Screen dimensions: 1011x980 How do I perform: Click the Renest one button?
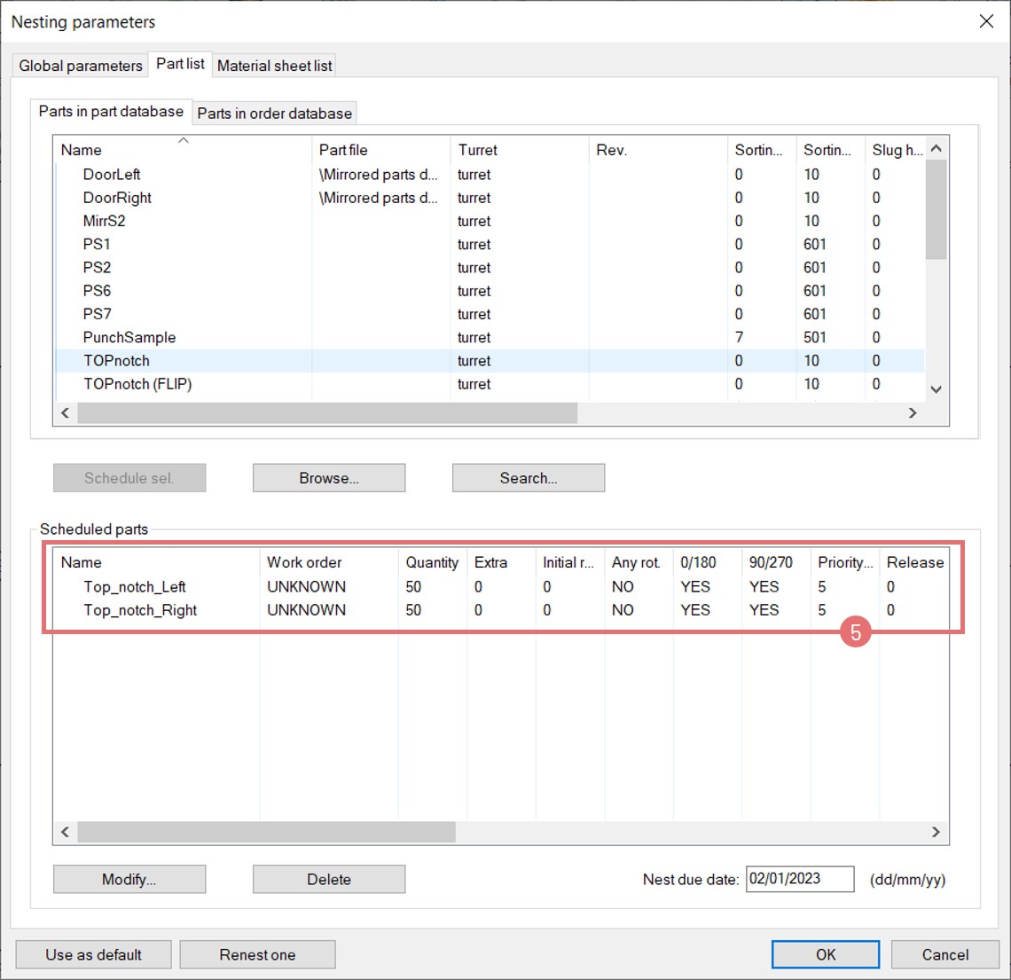point(257,955)
